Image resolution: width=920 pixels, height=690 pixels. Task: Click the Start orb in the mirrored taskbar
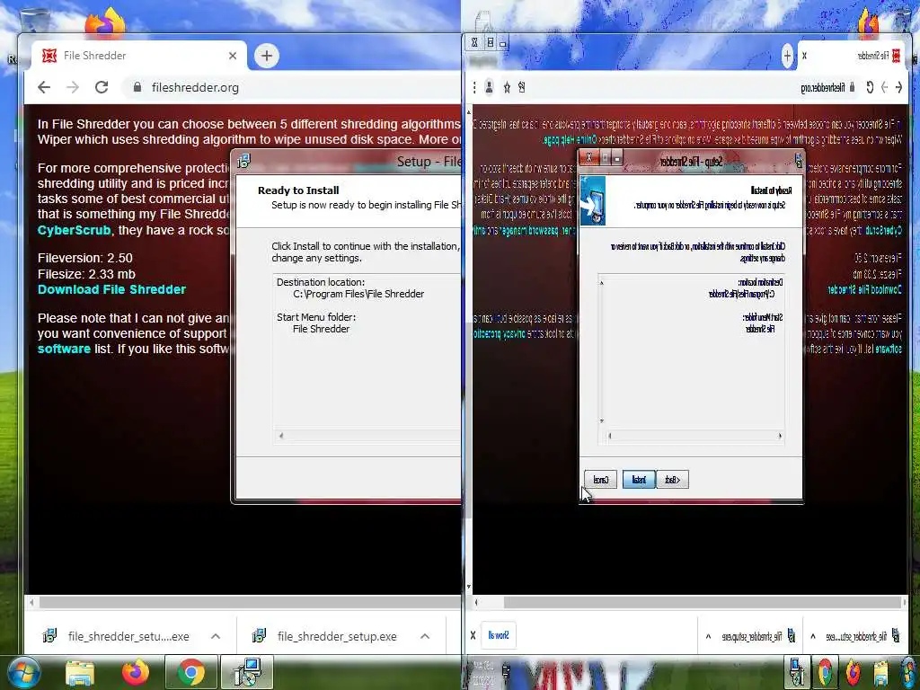click(x=909, y=672)
